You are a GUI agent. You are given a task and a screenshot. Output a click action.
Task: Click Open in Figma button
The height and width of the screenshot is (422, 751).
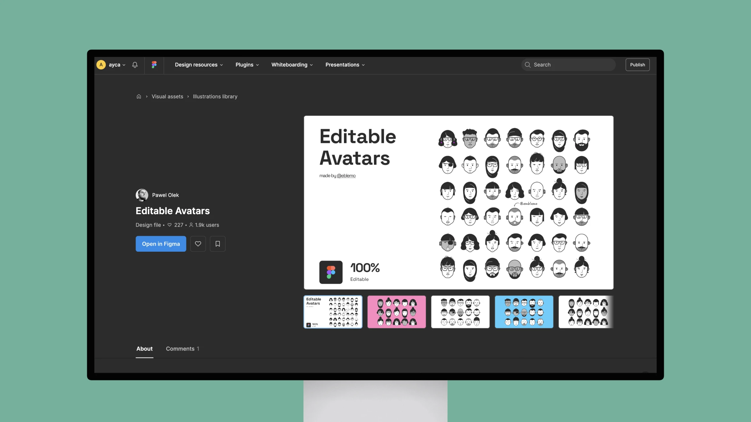(161, 243)
